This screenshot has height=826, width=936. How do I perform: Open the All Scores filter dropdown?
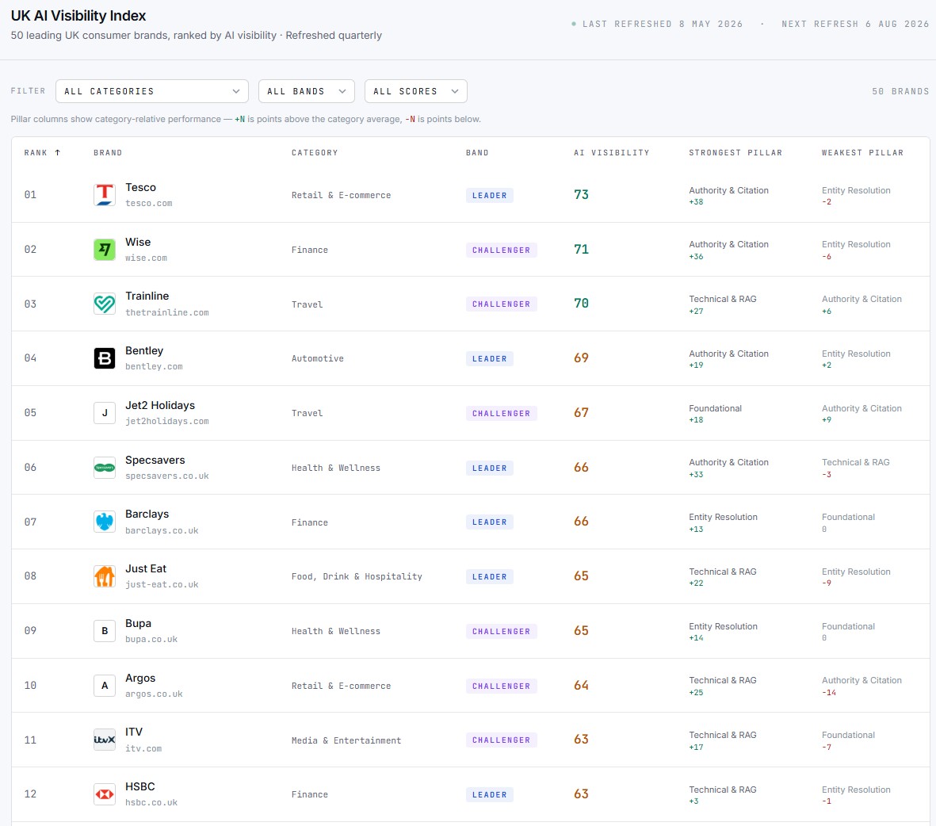pos(416,91)
